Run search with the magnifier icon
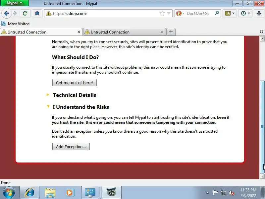 click(217, 13)
